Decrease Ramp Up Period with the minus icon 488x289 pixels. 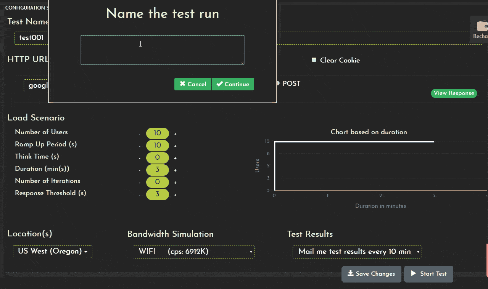coord(140,145)
